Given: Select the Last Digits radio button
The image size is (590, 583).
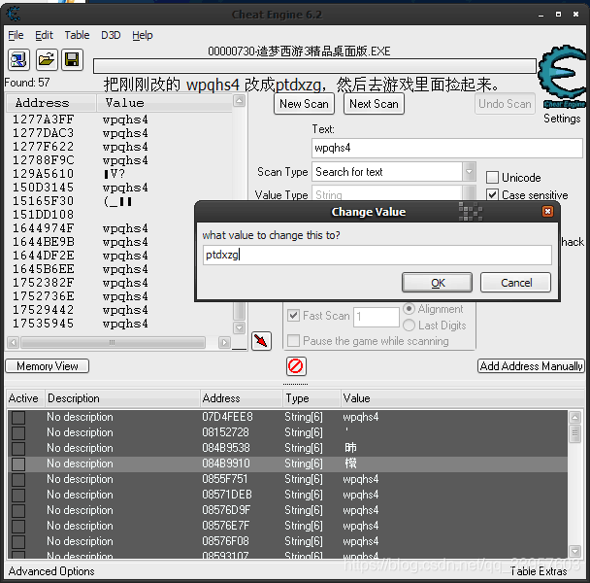Looking at the screenshot, I should pyautogui.click(x=409, y=325).
